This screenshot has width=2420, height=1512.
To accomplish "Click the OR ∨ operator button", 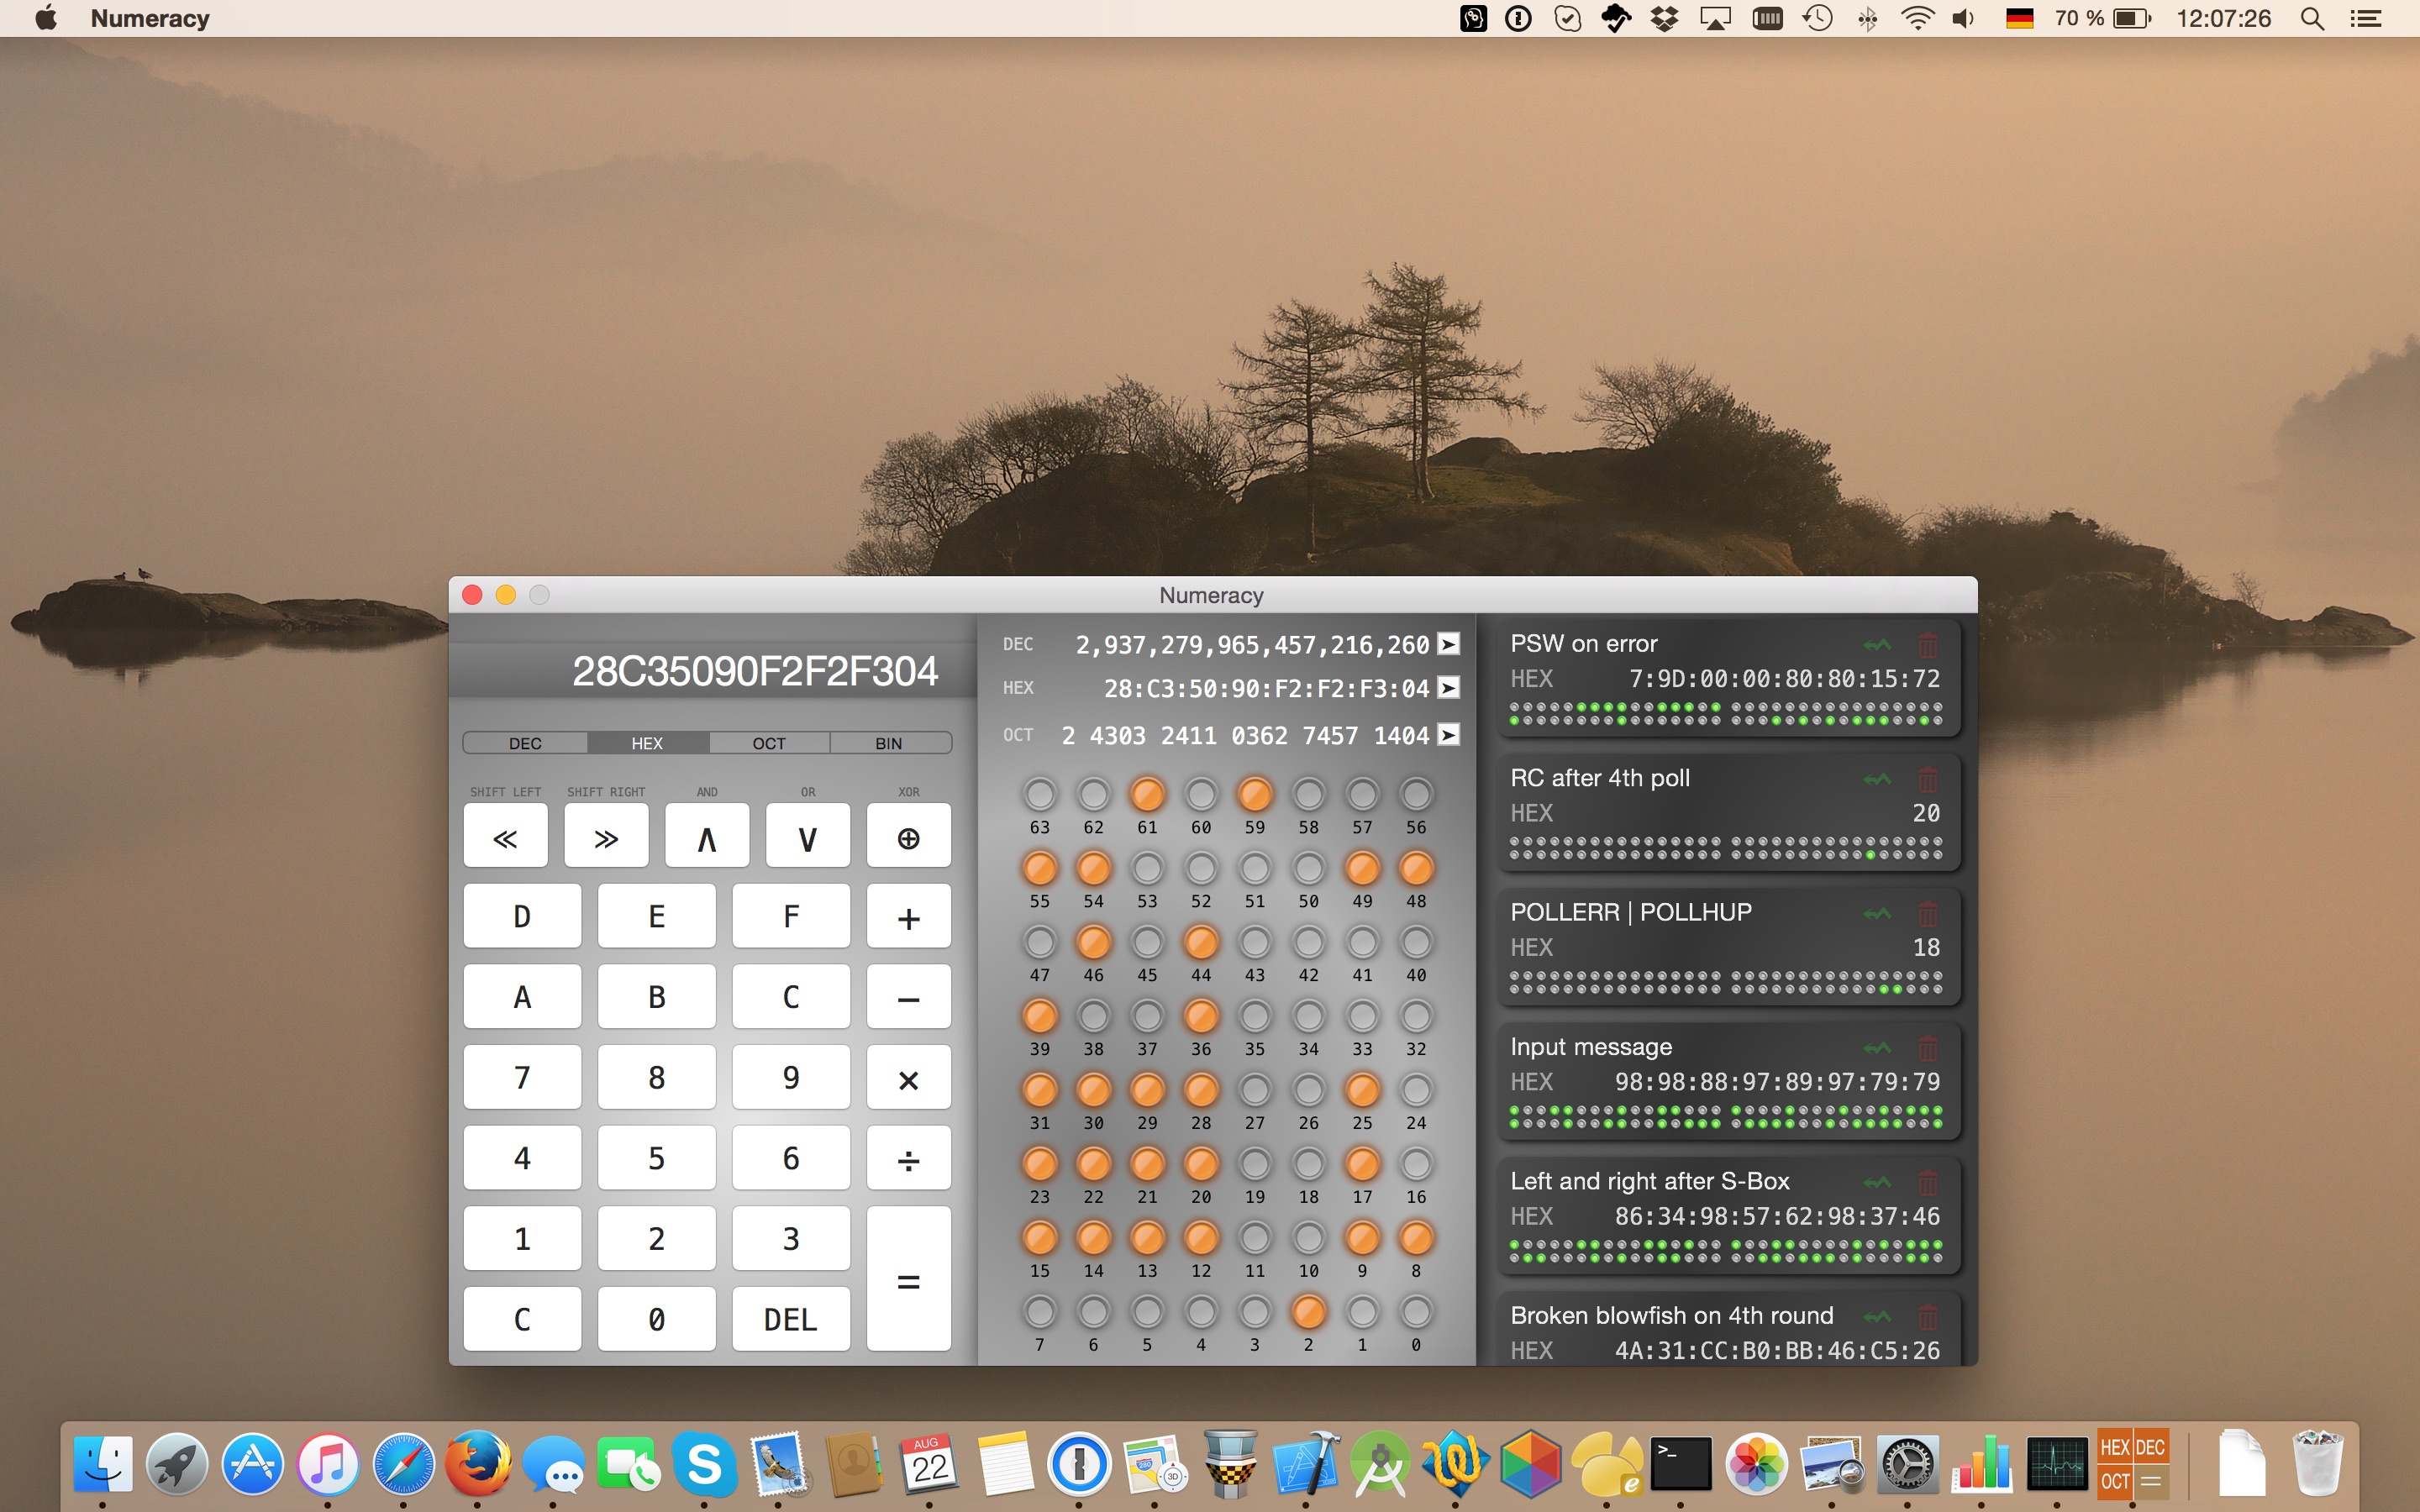I will coord(808,837).
